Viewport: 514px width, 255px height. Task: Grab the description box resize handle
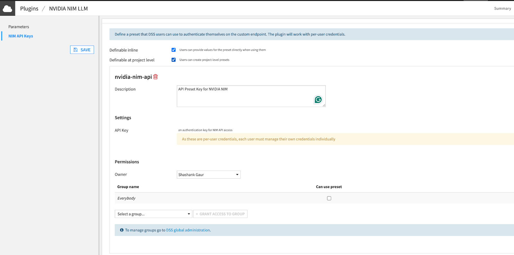(324, 105)
